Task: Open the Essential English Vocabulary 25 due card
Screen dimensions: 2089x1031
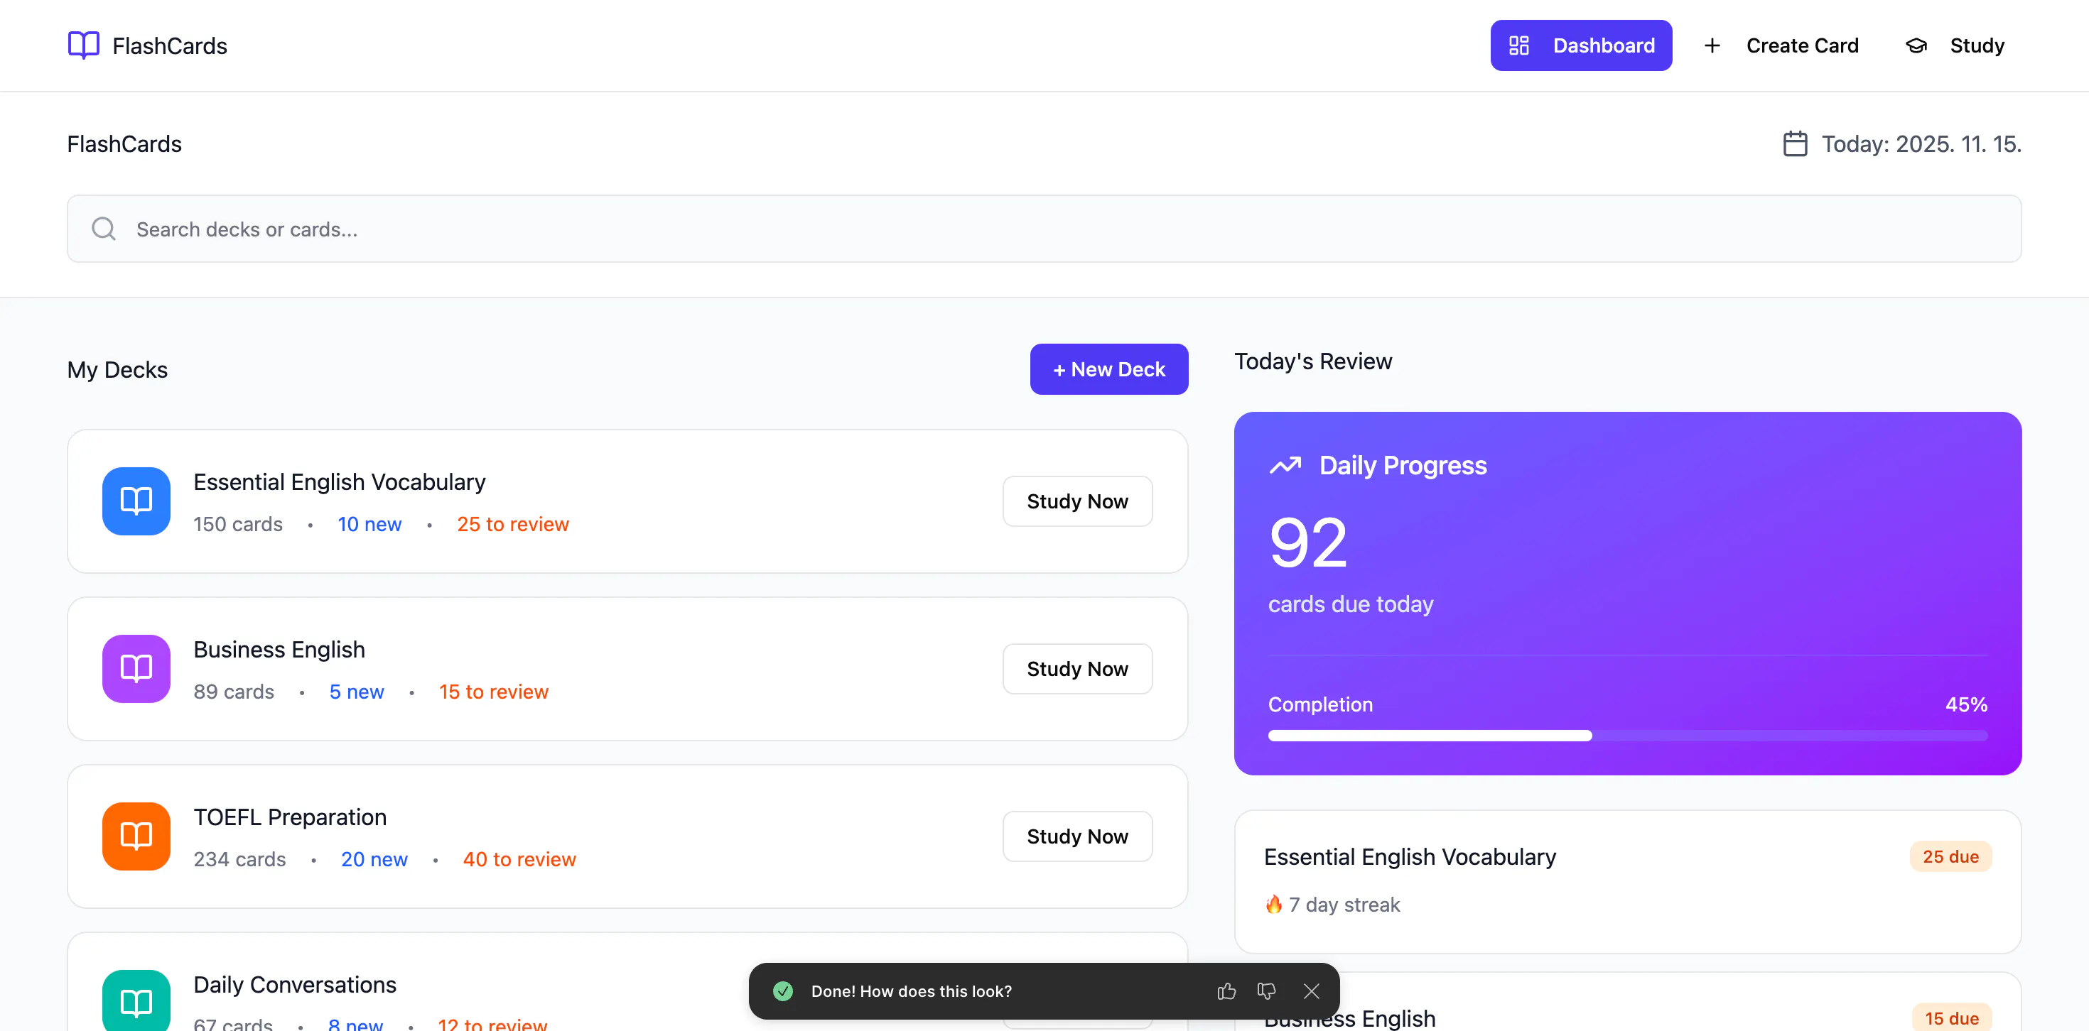Action: pyautogui.click(x=1626, y=880)
